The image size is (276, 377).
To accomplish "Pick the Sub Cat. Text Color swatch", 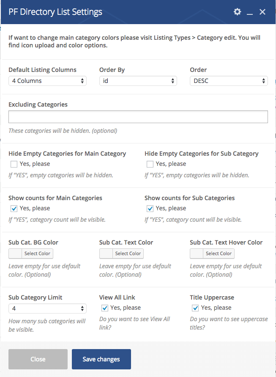I will [106, 253].
